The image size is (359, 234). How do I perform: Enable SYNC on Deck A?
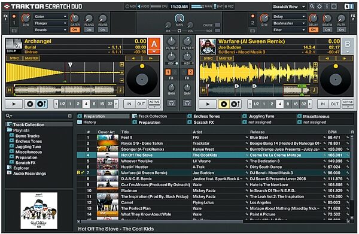[x=14, y=59]
